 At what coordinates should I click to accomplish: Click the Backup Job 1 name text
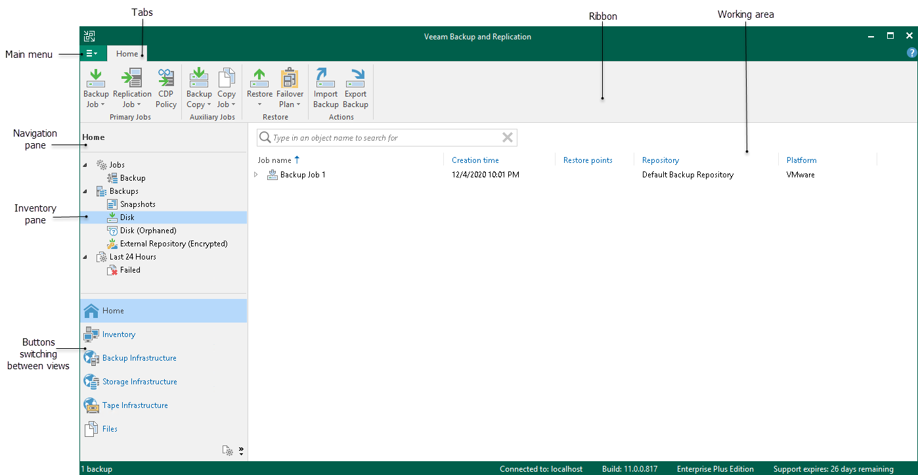point(303,175)
